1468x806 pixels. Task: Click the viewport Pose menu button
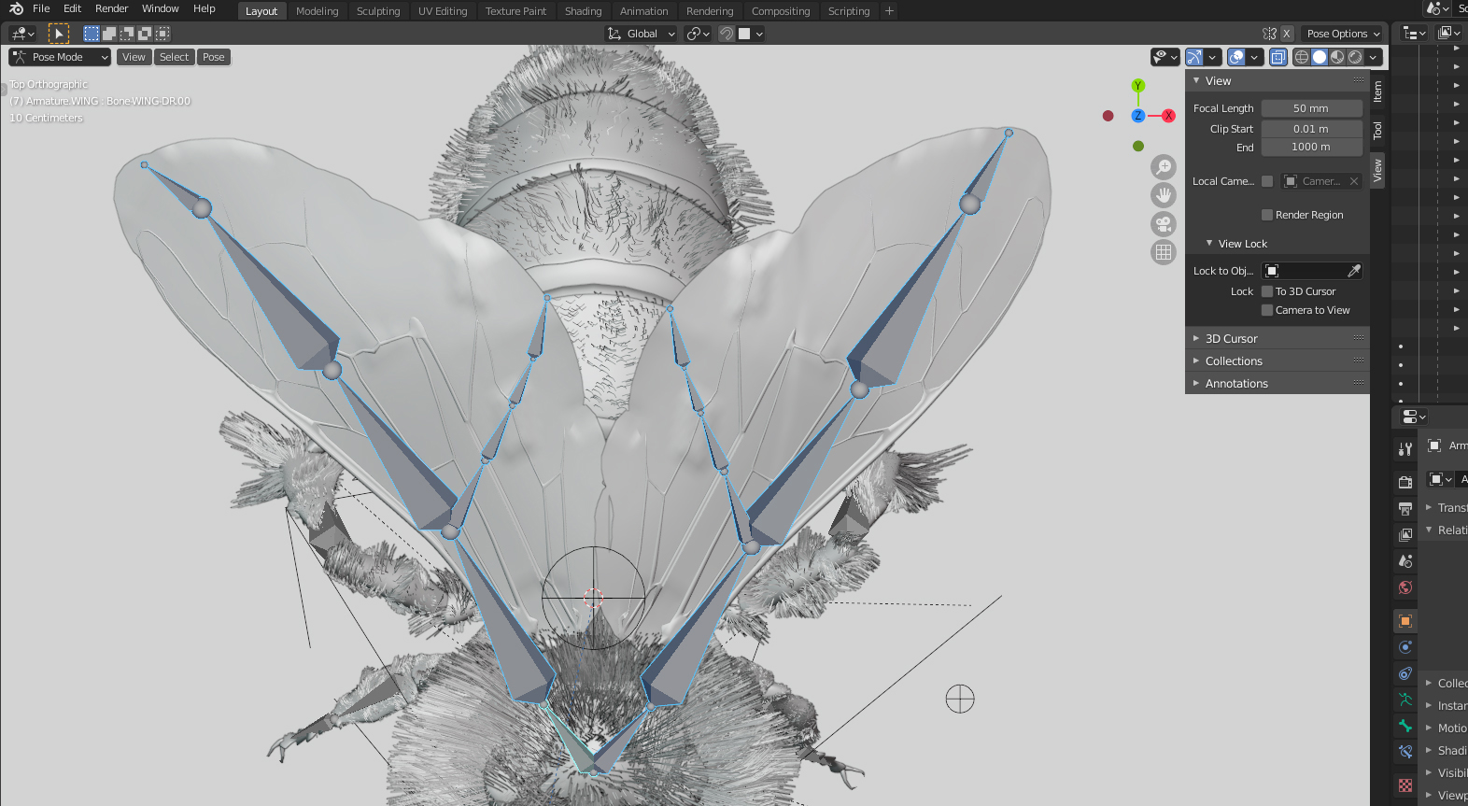tap(214, 57)
